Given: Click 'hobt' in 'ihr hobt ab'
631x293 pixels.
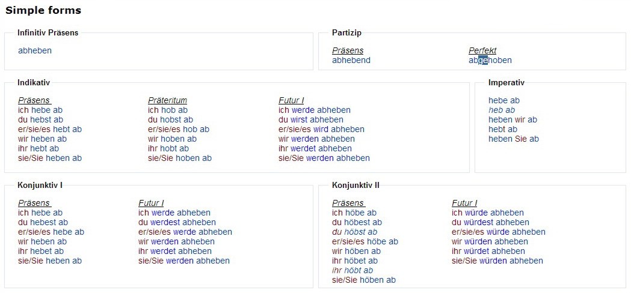Looking at the screenshot, I should [167, 148].
